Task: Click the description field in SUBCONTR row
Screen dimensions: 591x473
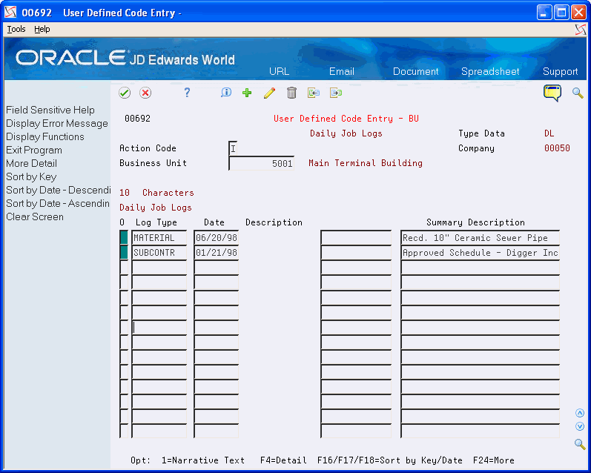Action: click(x=356, y=253)
